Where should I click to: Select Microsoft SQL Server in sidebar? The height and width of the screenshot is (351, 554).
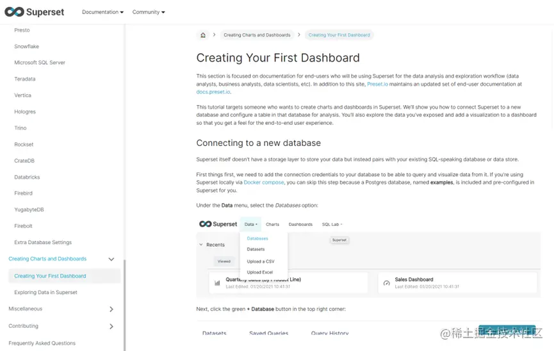point(40,63)
